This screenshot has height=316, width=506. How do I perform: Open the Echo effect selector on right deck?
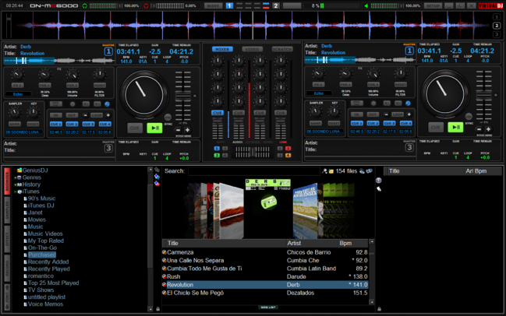pyautogui.click(x=319, y=93)
